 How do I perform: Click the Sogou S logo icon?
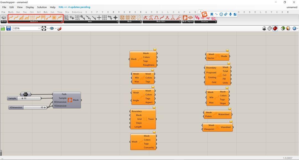[x=204, y=14]
